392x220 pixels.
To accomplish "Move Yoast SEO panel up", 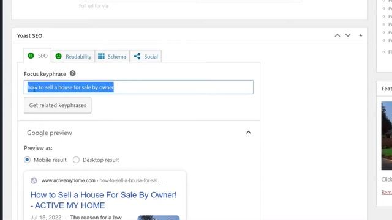I will point(337,35).
